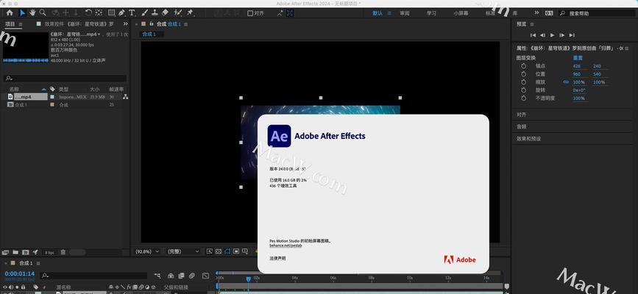Toggle the composition panel lock icon

click(152, 24)
